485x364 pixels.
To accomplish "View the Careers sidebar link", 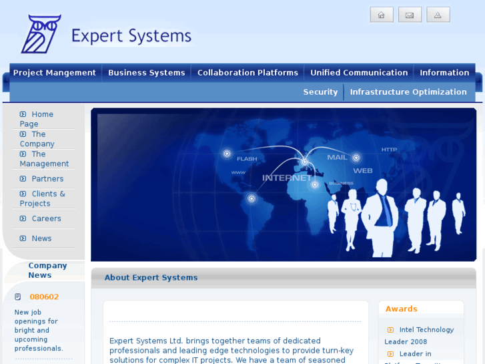I will (47, 218).
